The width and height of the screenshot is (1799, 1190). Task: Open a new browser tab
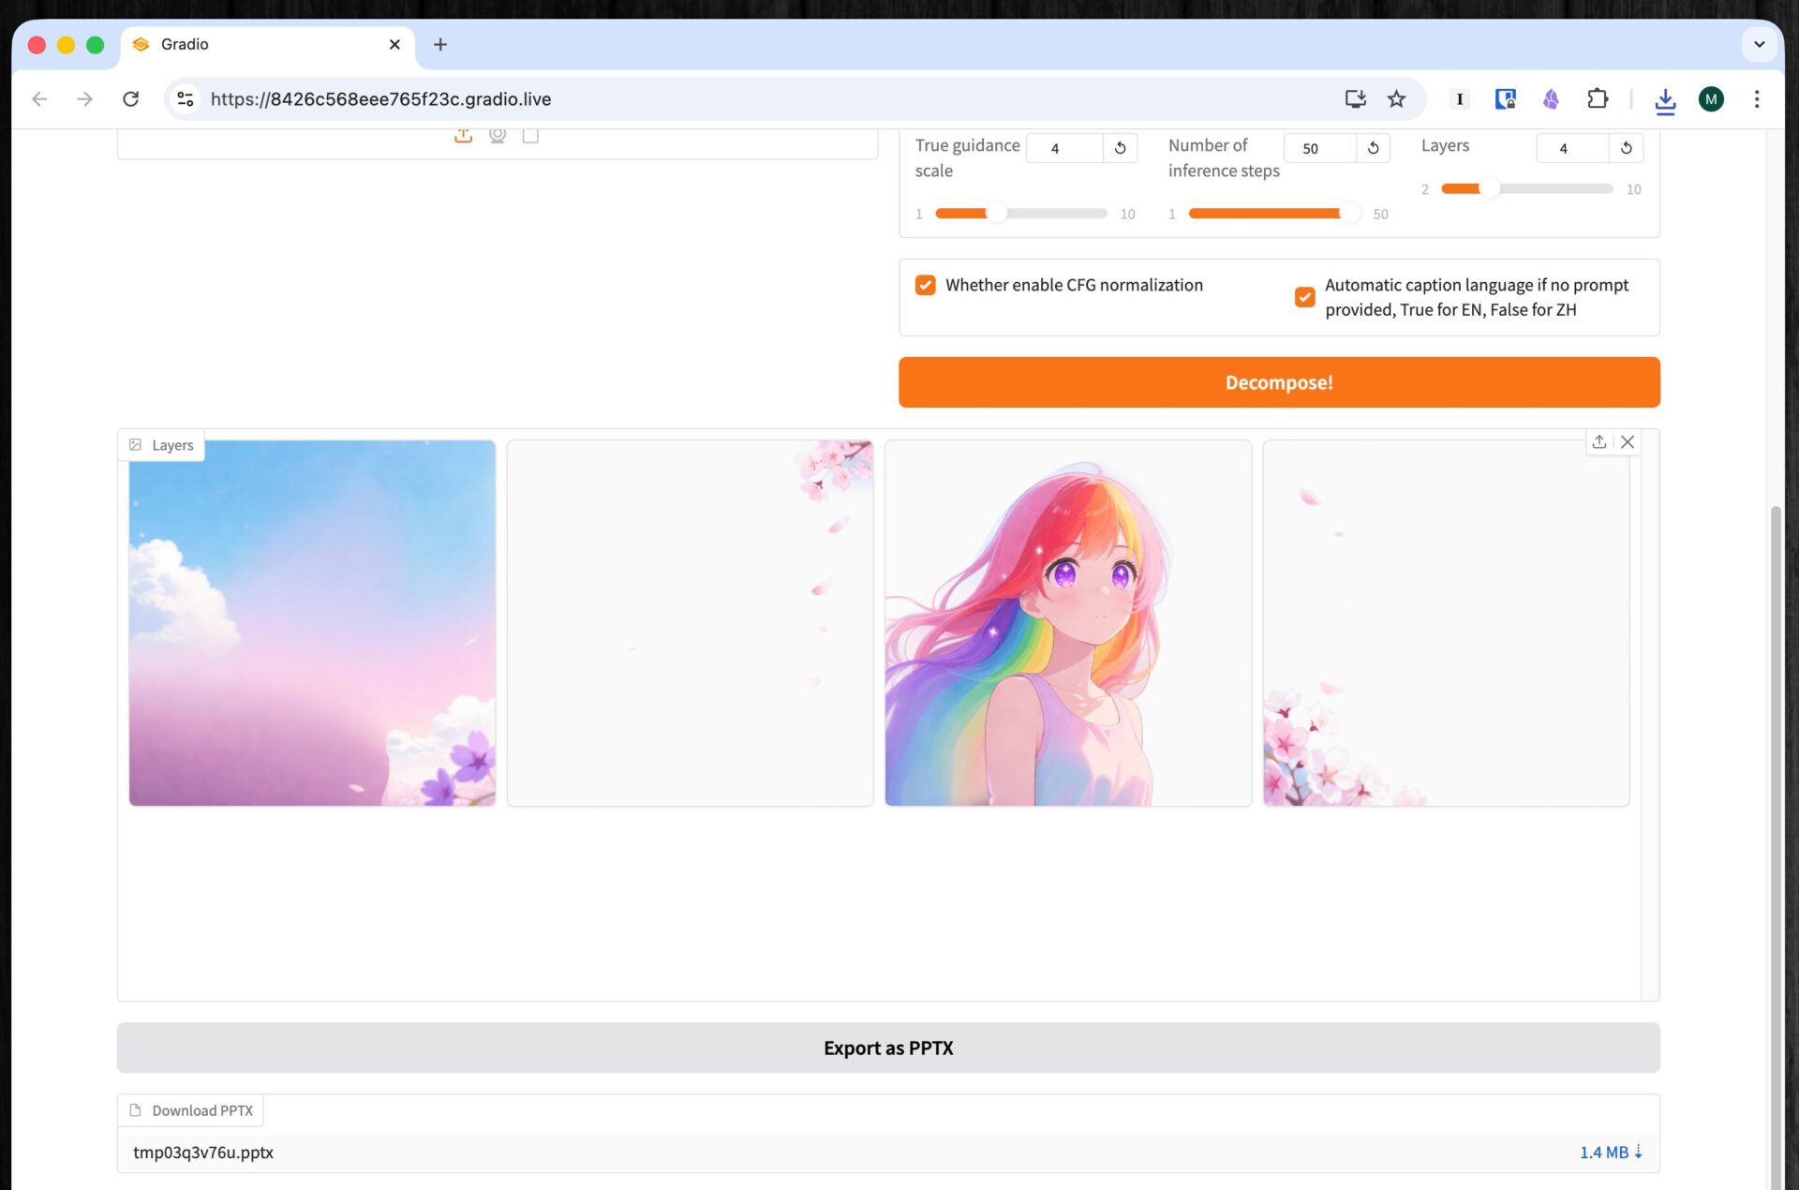[440, 44]
